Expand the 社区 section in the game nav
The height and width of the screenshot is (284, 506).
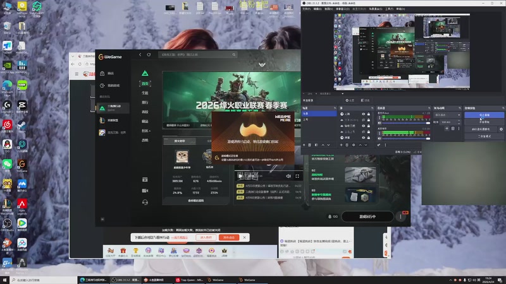pyautogui.click(x=146, y=131)
